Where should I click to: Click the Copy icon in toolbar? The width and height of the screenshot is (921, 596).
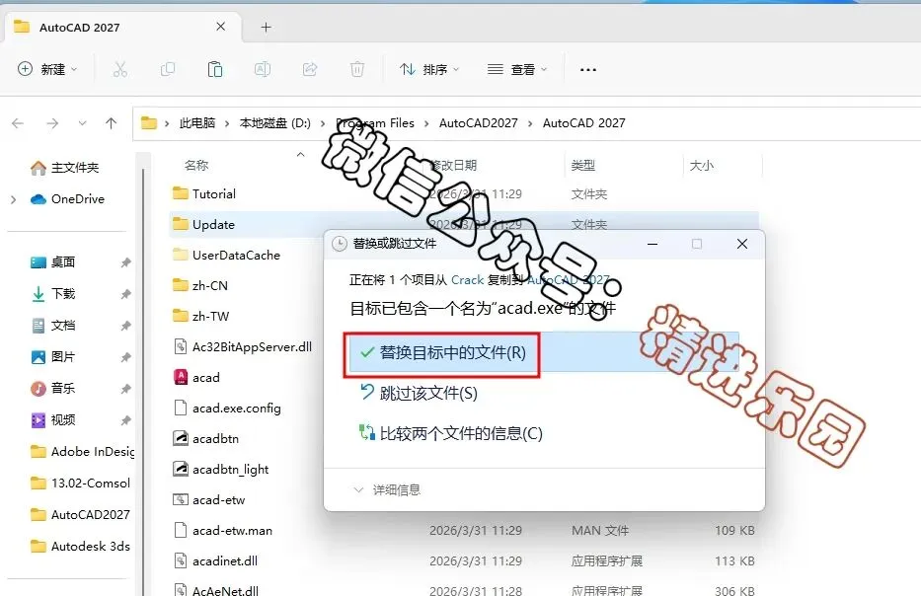pyautogui.click(x=168, y=69)
